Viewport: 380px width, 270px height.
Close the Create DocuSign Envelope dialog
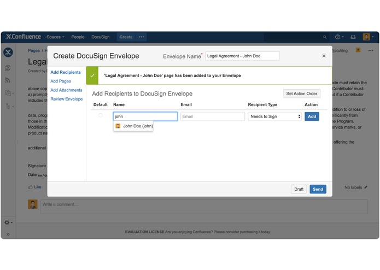coord(324,56)
